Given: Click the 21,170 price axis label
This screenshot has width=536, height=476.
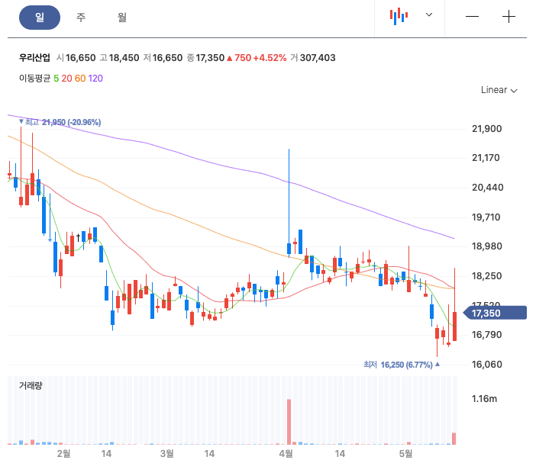Looking at the screenshot, I should [486, 158].
